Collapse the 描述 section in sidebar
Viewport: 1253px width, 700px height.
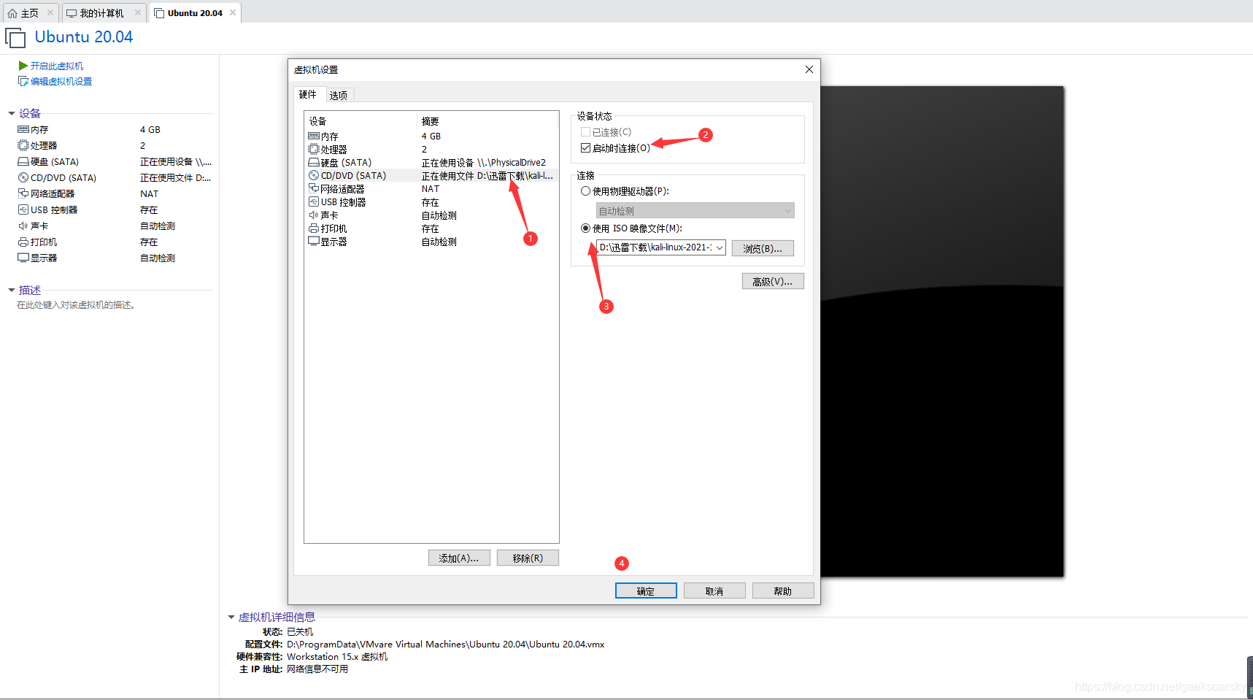(x=12, y=290)
